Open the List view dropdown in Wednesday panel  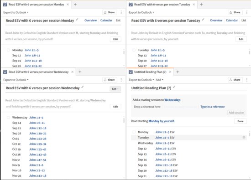click(115, 89)
